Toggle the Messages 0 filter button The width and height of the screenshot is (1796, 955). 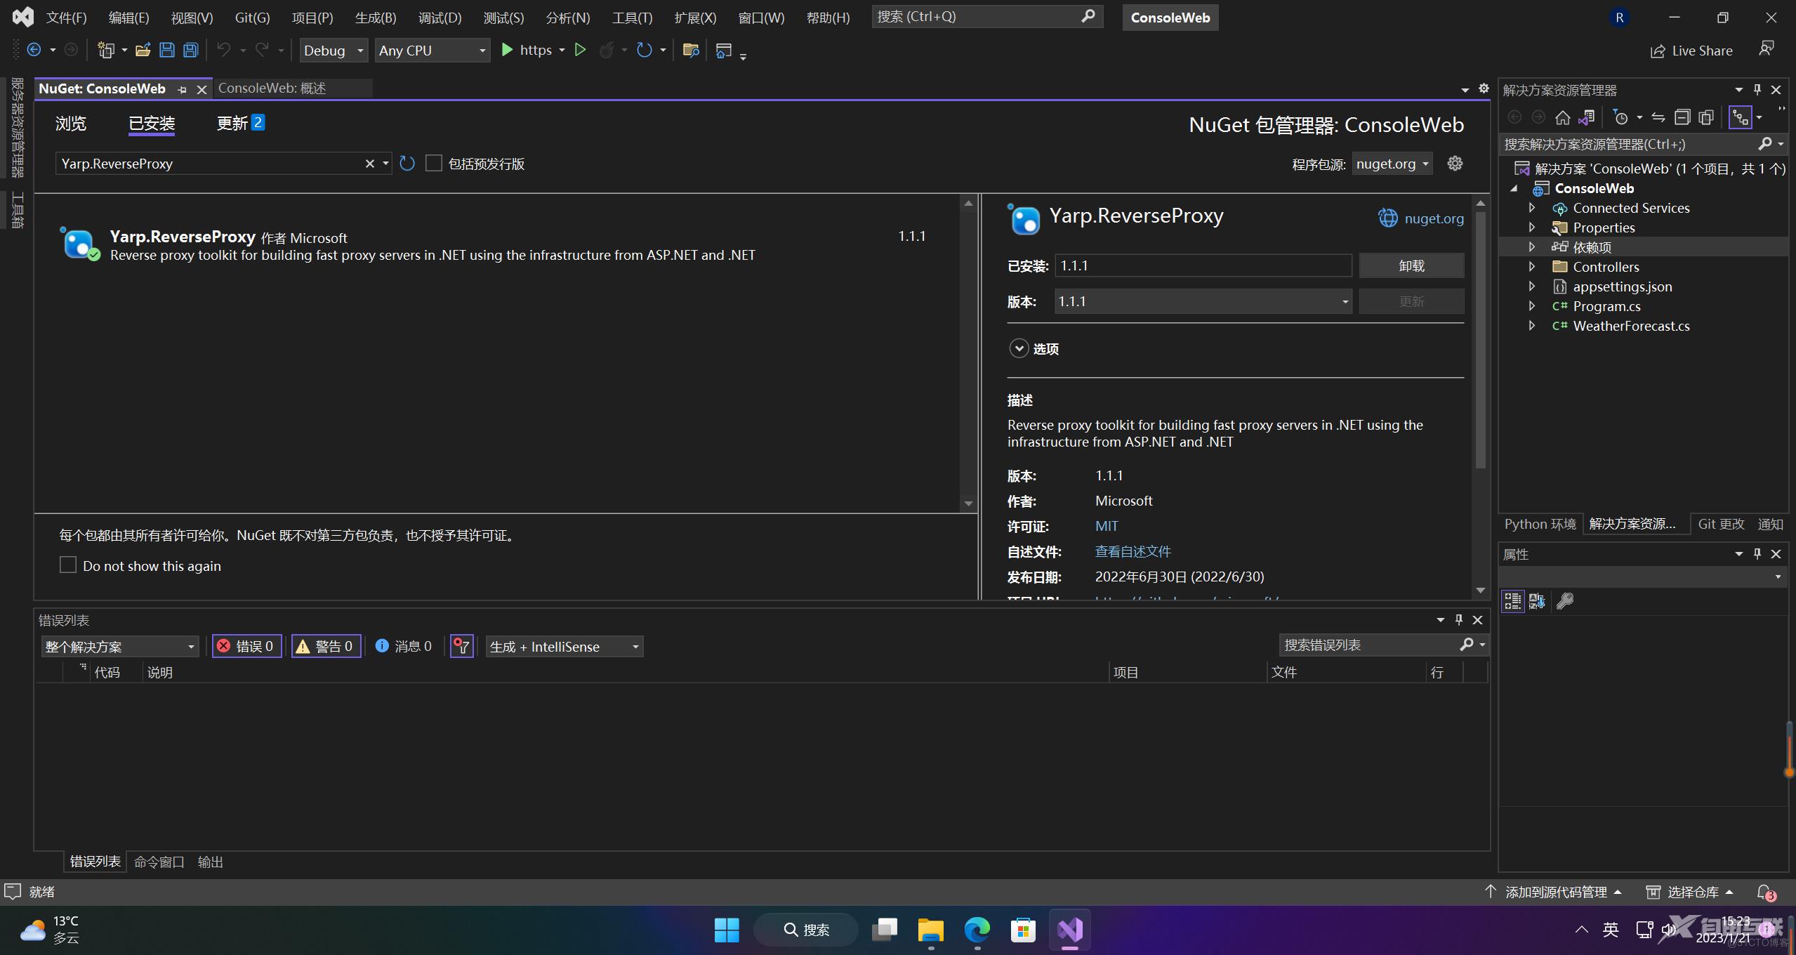[x=404, y=646]
